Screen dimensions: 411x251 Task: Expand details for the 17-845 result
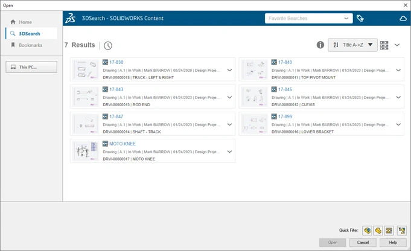[398, 98]
